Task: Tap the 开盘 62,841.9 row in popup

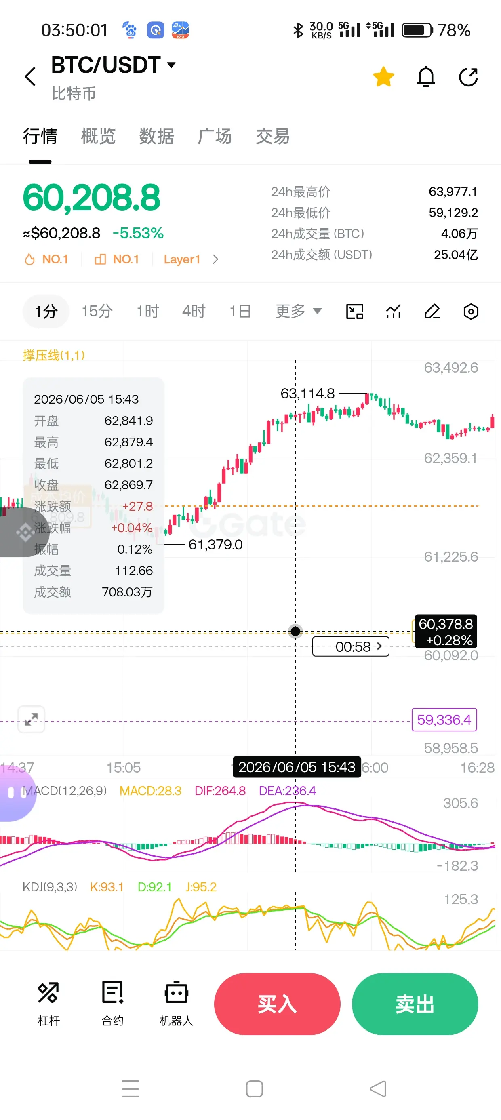Action: coord(93,421)
